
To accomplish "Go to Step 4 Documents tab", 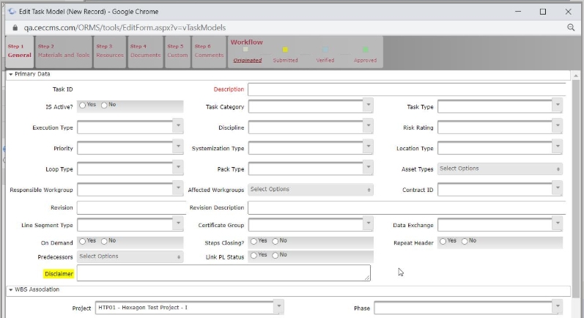I will 144,51.
